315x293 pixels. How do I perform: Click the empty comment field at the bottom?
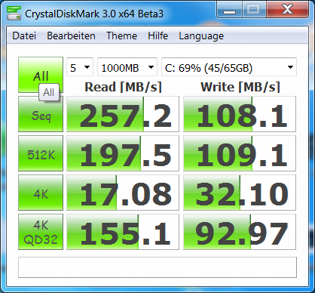tap(157, 267)
